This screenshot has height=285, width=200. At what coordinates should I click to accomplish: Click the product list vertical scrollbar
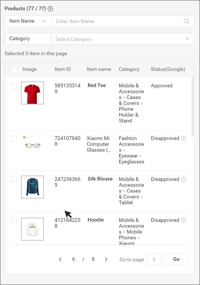tap(193, 107)
